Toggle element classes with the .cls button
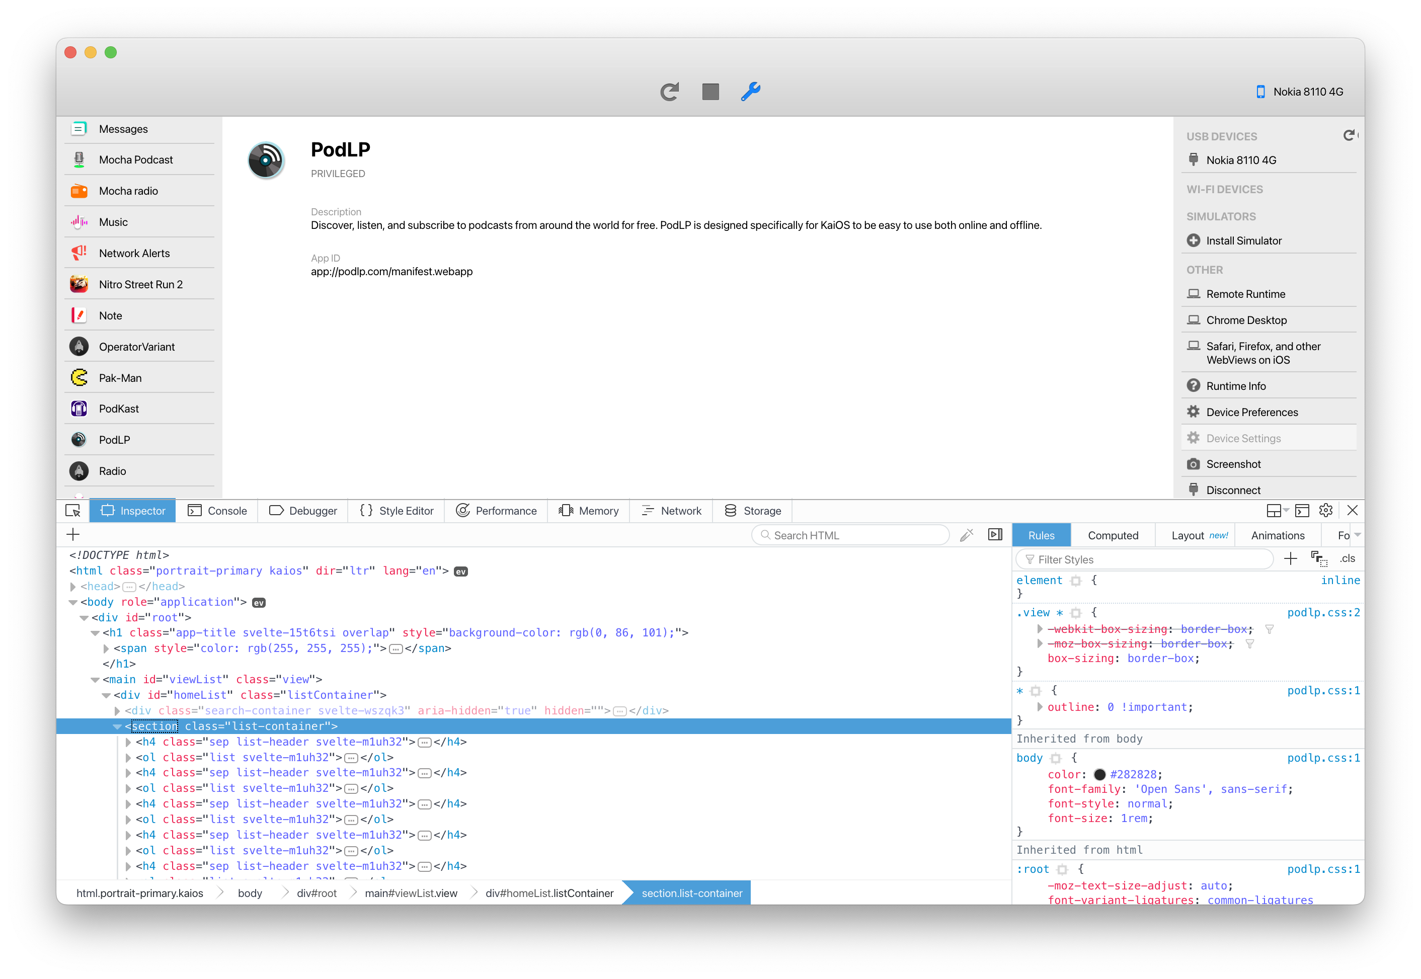 tap(1348, 559)
